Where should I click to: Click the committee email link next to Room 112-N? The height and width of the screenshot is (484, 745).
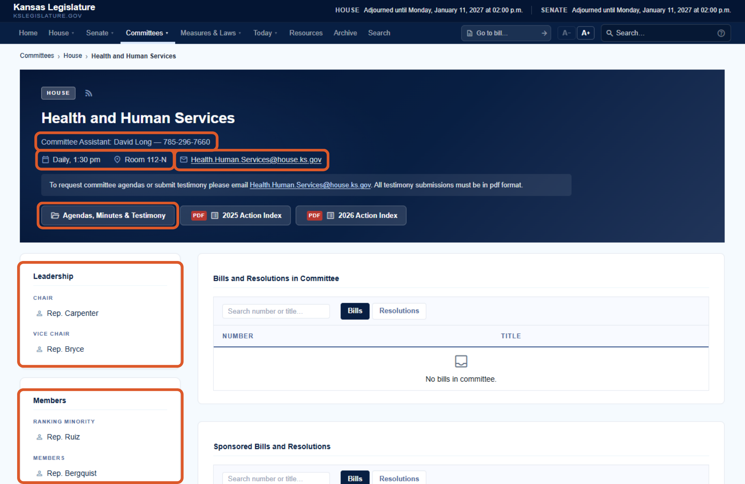coord(256,160)
